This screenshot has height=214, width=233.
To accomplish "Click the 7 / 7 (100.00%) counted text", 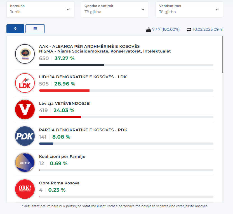I will click(x=166, y=29).
